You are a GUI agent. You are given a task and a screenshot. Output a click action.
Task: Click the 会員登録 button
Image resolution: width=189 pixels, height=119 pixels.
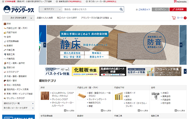[178, 9]
